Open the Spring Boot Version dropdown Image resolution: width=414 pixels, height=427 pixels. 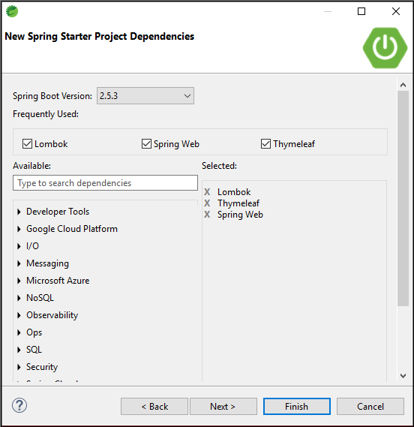(x=145, y=96)
